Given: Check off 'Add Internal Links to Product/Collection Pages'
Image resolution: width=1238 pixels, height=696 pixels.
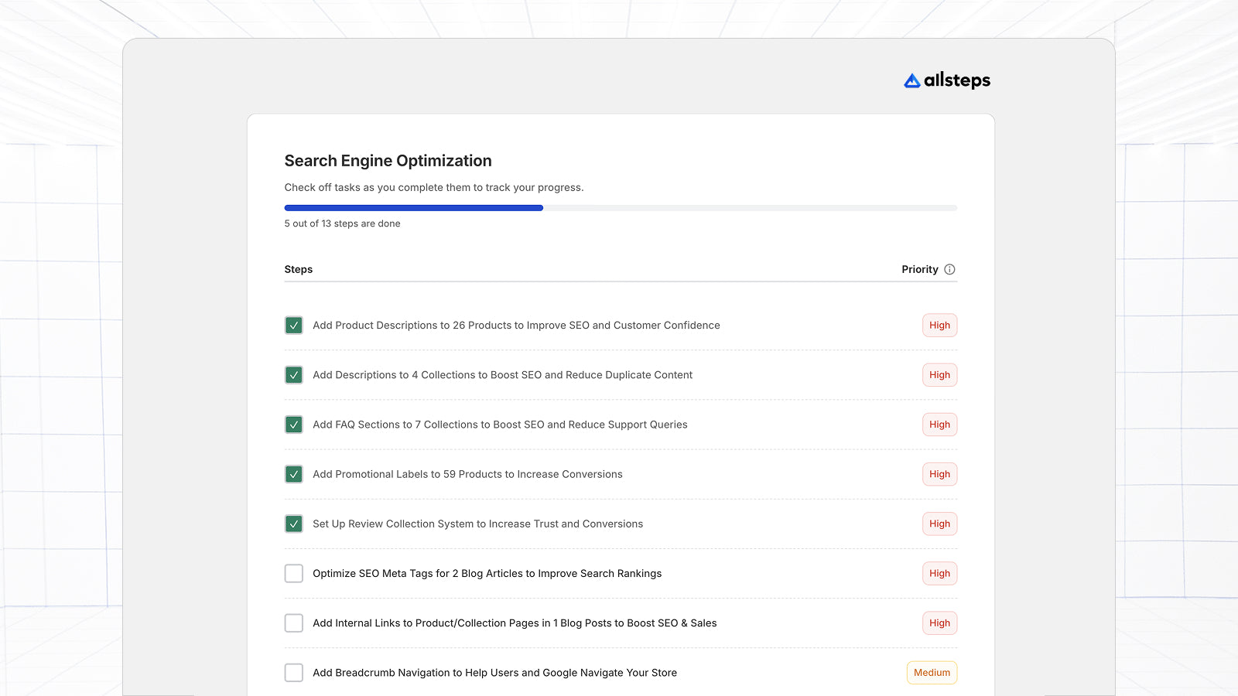Looking at the screenshot, I should tap(293, 623).
